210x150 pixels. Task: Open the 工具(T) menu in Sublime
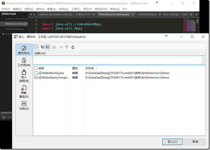click(76, 9)
